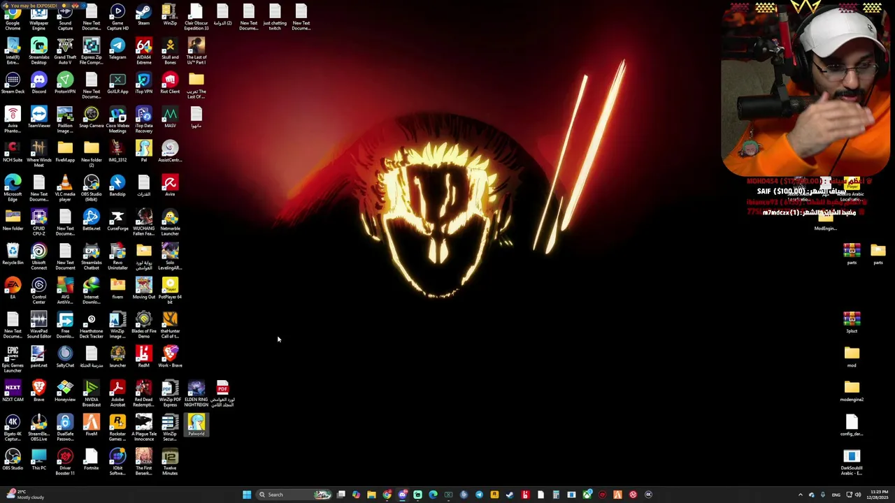Open the Red Dead Redemption shortcut

(x=143, y=394)
